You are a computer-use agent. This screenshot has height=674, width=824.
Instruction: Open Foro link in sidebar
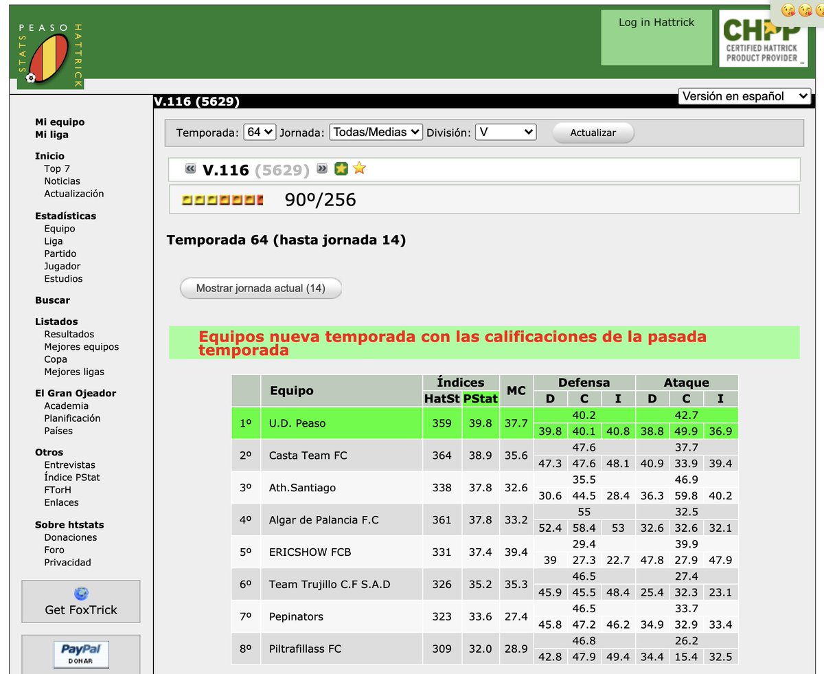click(54, 550)
